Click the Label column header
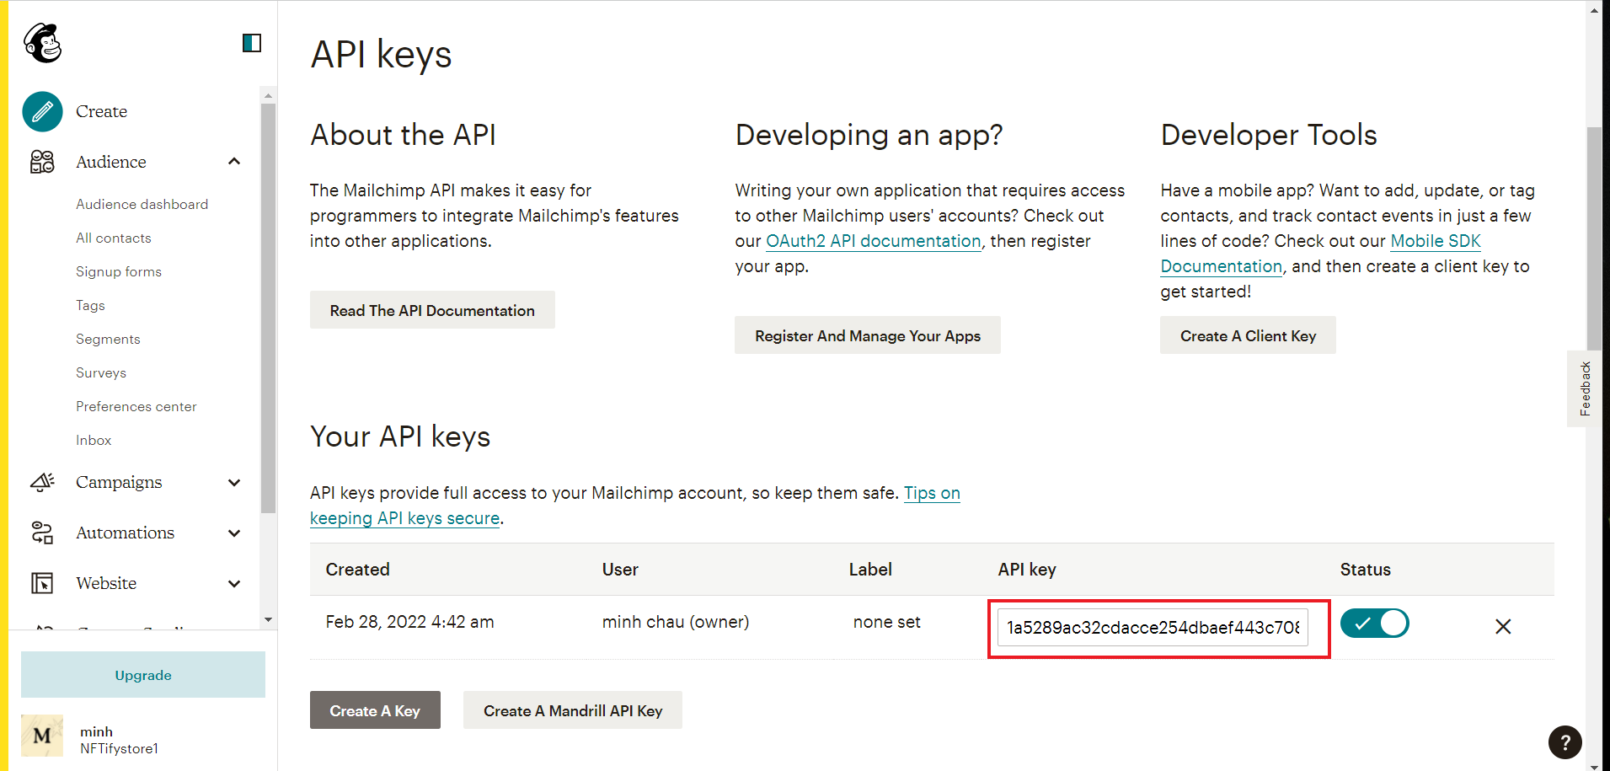Viewport: 1610px width, 771px height. pyautogui.click(x=870, y=570)
